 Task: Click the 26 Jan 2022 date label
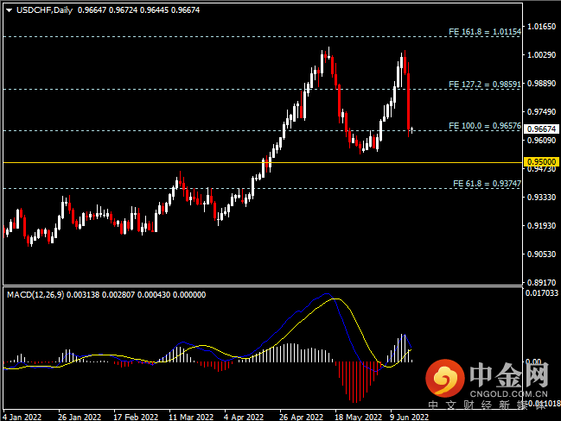pyautogui.click(x=80, y=417)
